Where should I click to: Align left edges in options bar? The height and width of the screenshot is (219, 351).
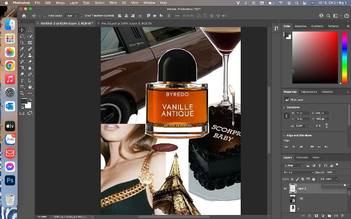120,16
